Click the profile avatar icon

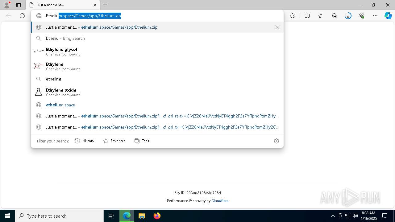point(7,5)
